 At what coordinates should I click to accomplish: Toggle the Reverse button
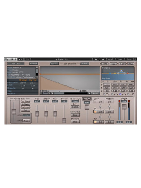coord(34,63)
